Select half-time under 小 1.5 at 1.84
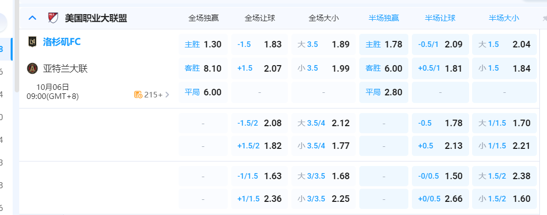The image size is (547, 215). click(x=504, y=68)
